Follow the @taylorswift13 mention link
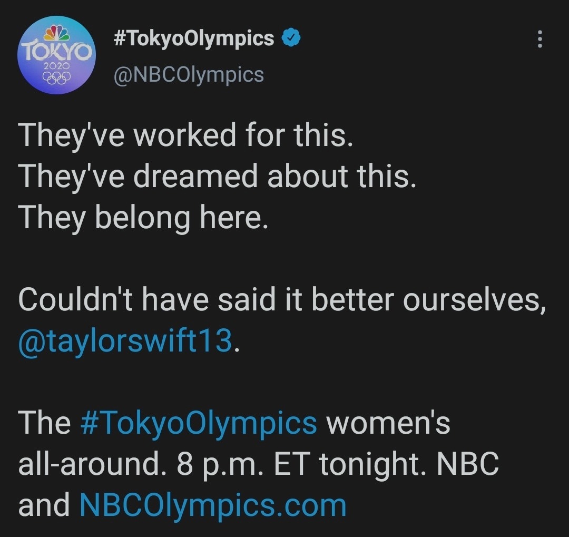569x537 pixels. click(x=125, y=341)
